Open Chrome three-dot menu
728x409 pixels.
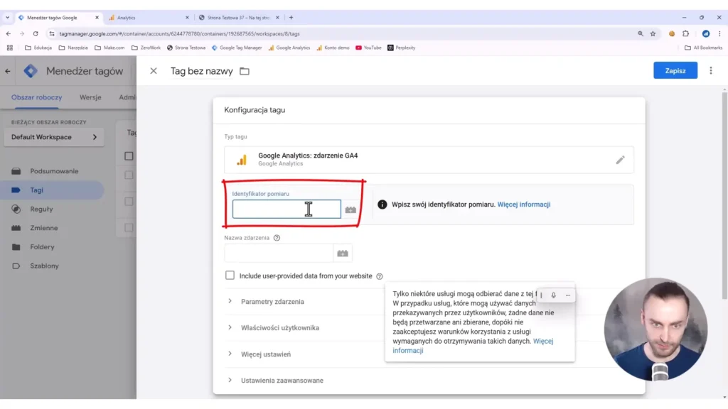point(719,33)
